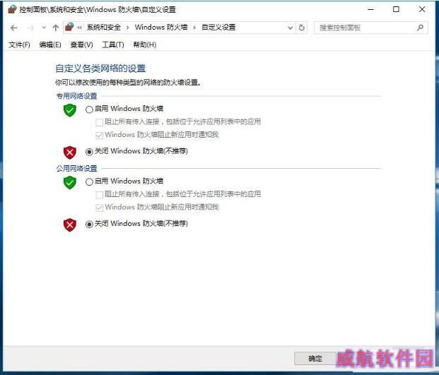Select 关闭 Windows 防火墙 under 公用网络设置
The width and height of the screenshot is (439, 375).
89,225
